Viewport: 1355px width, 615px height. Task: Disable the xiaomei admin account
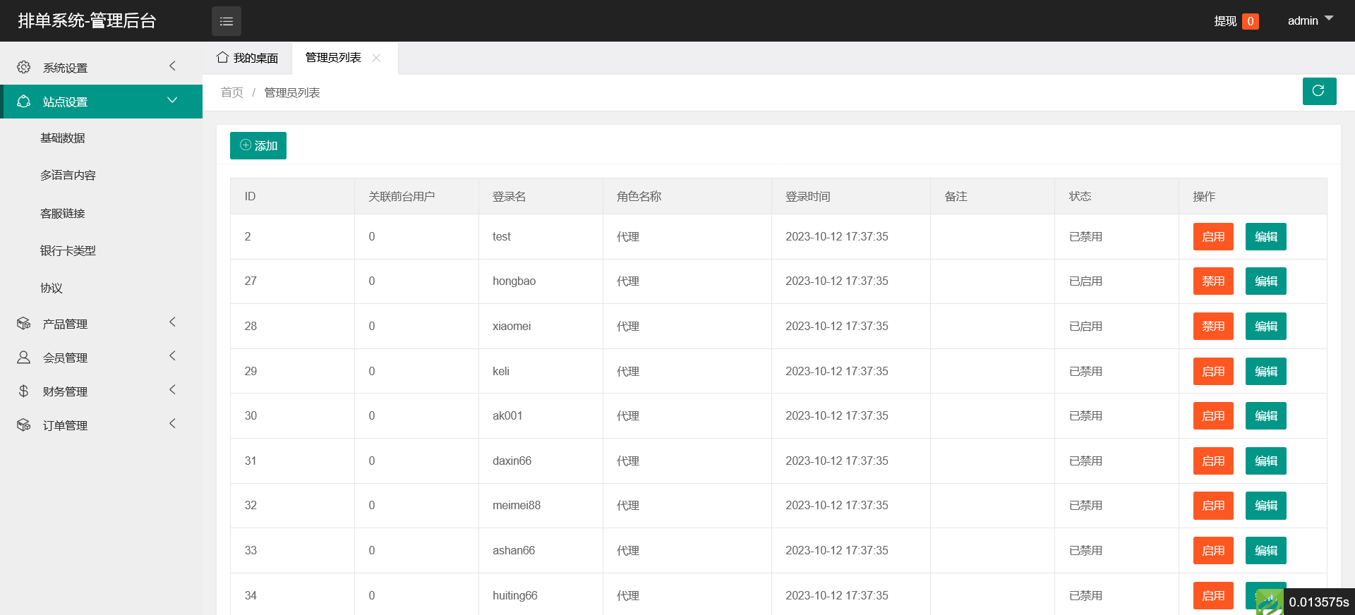[1212, 327]
